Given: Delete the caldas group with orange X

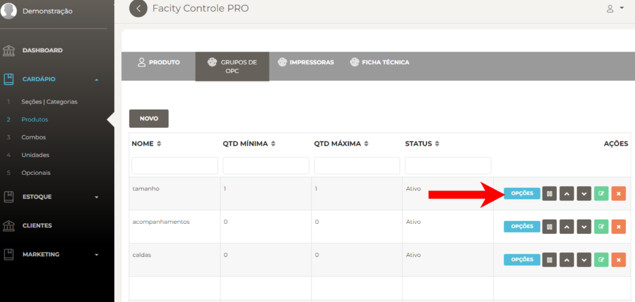Looking at the screenshot, I should coord(618,259).
